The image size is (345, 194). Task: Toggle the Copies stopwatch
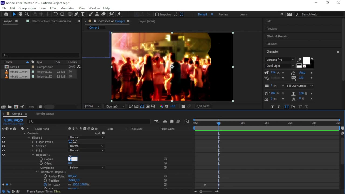click(x=41, y=159)
